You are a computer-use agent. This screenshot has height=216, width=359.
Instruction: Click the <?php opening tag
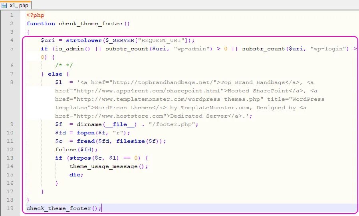click(35, 15)
